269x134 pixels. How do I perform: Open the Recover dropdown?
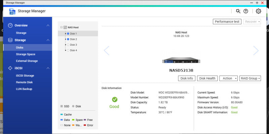252,21
